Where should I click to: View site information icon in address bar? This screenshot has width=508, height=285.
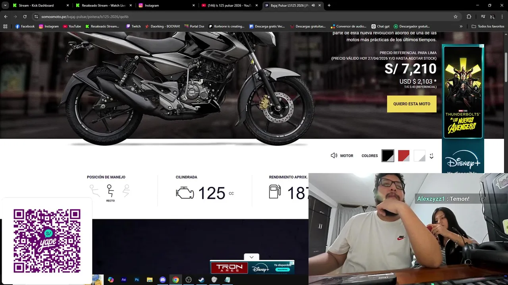pos(36,17)
